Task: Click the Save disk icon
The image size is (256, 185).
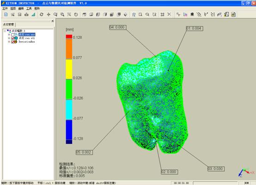Action: click(19, 14)
